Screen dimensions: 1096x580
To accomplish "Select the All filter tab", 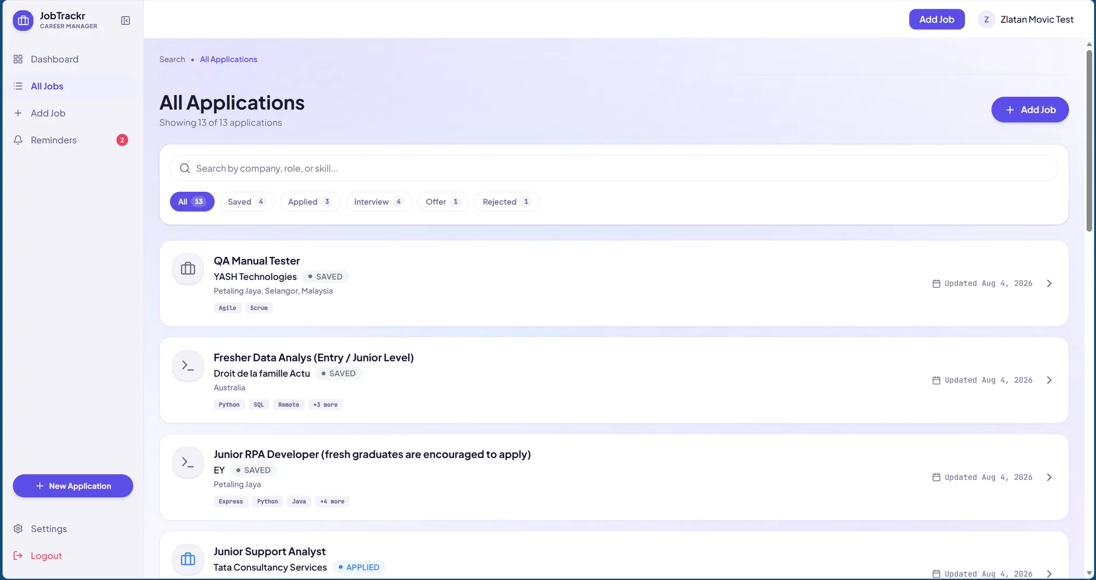I will (192, 202).
